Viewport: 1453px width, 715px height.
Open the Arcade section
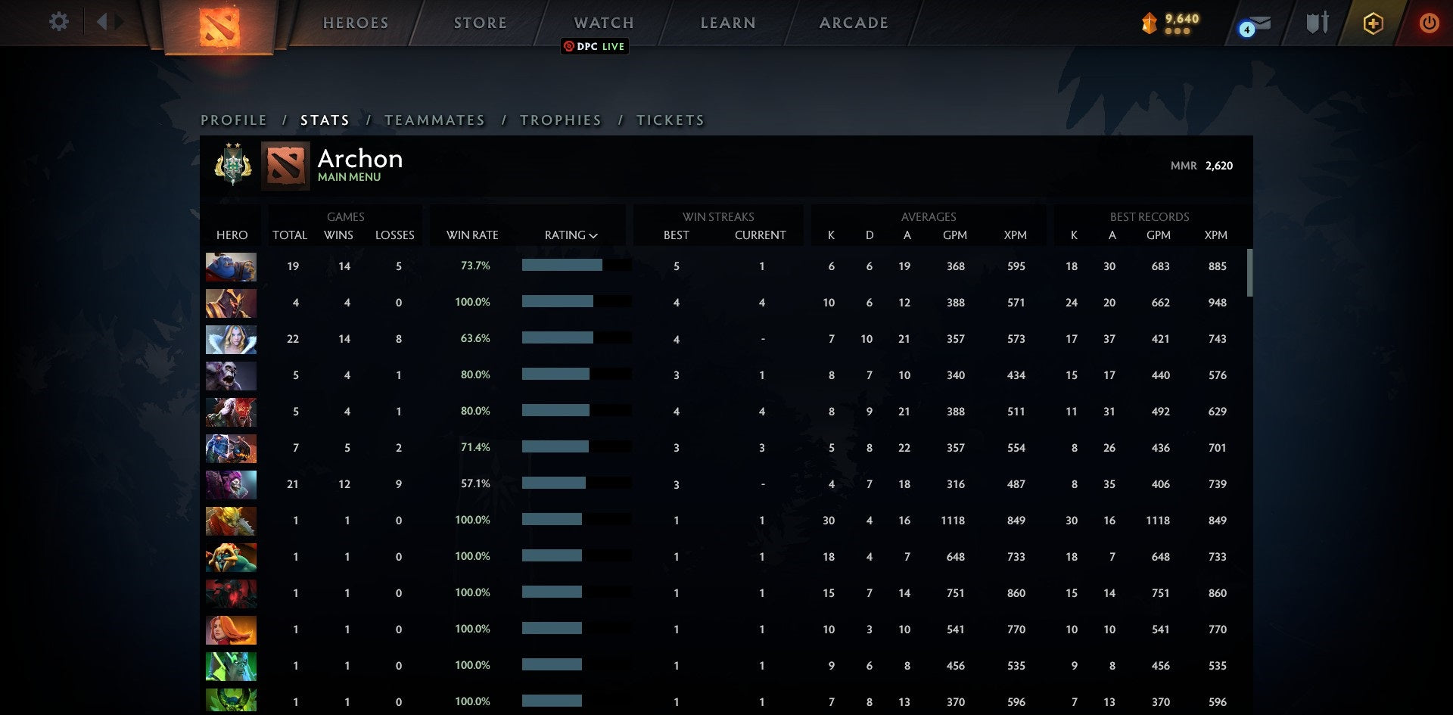pos(854,23)
